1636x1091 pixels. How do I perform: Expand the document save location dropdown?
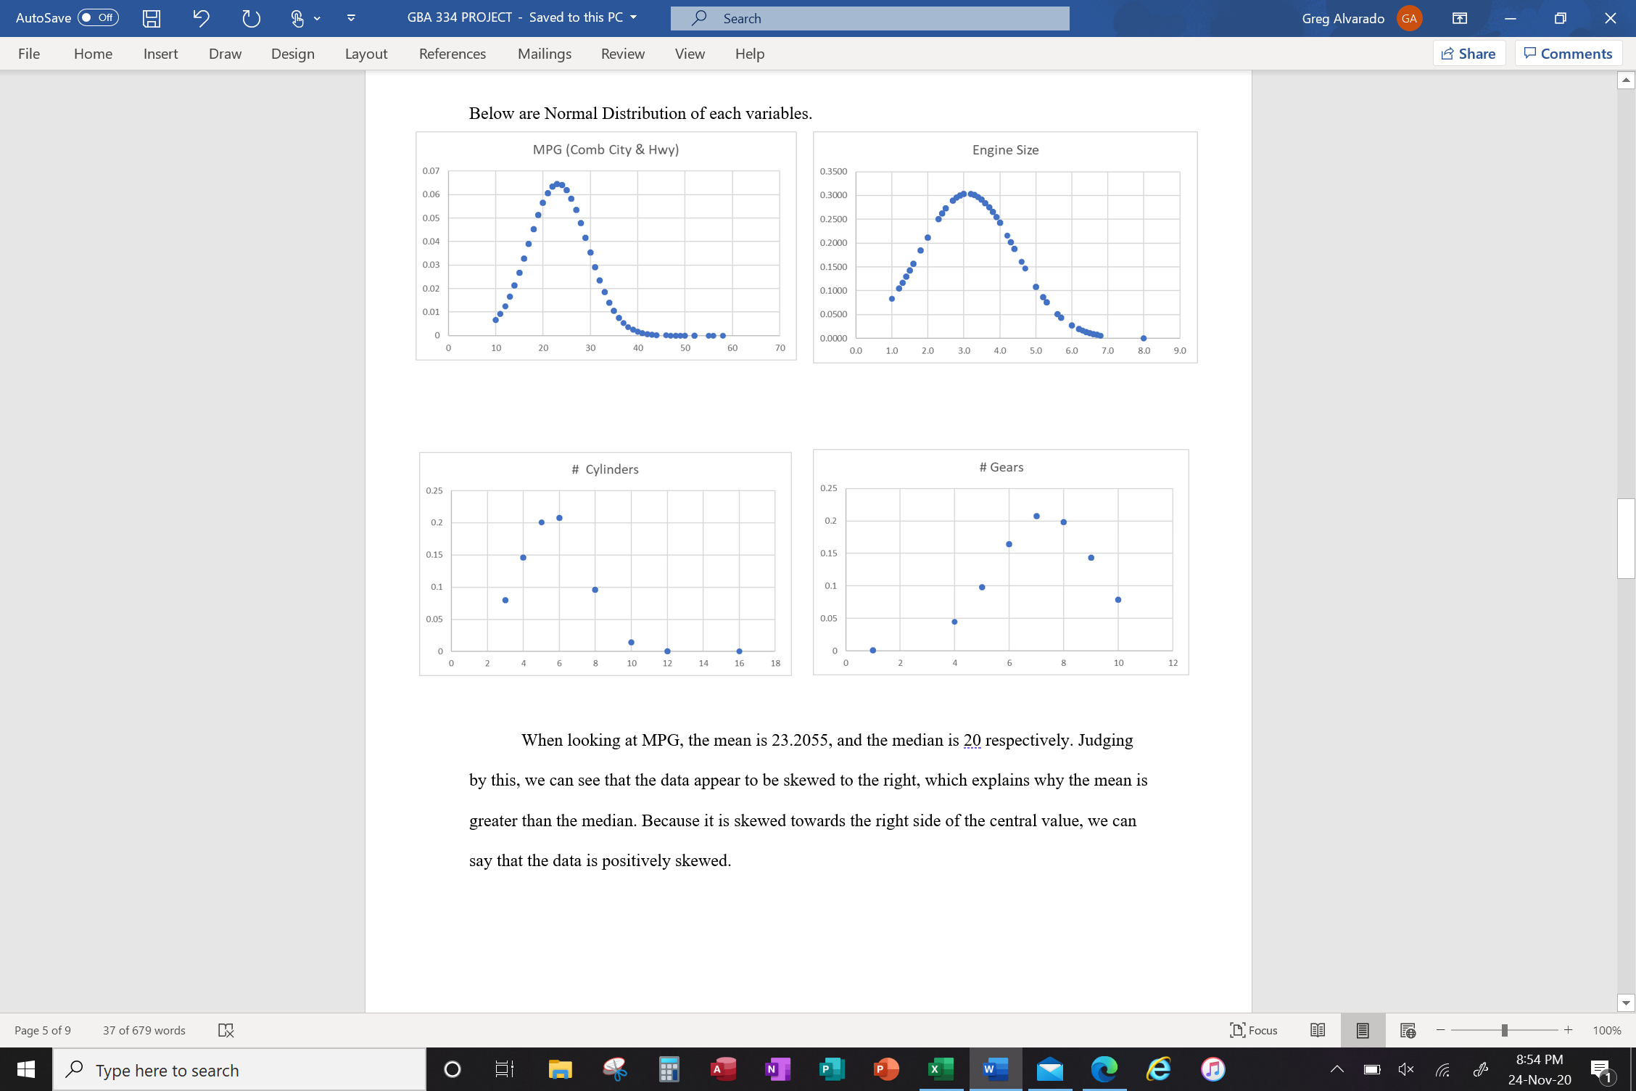point(634,17)
